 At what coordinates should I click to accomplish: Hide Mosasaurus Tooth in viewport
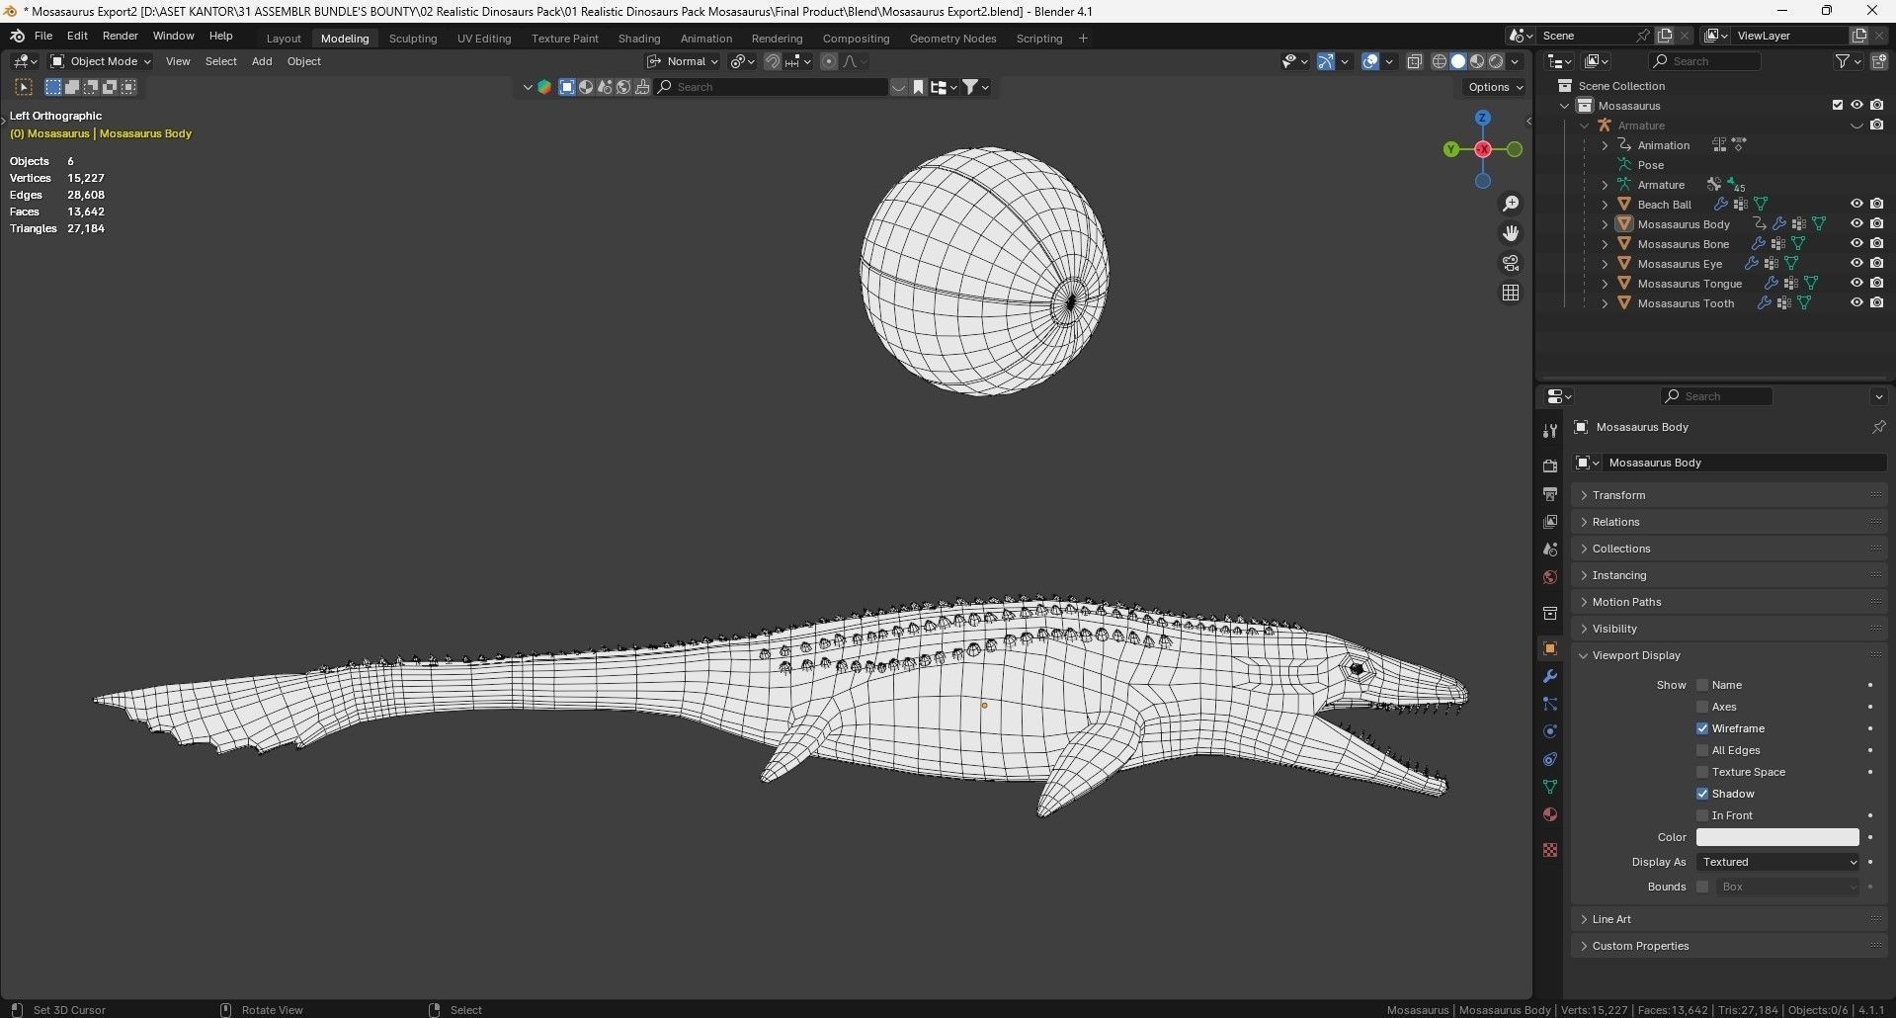coord(1856,303)
